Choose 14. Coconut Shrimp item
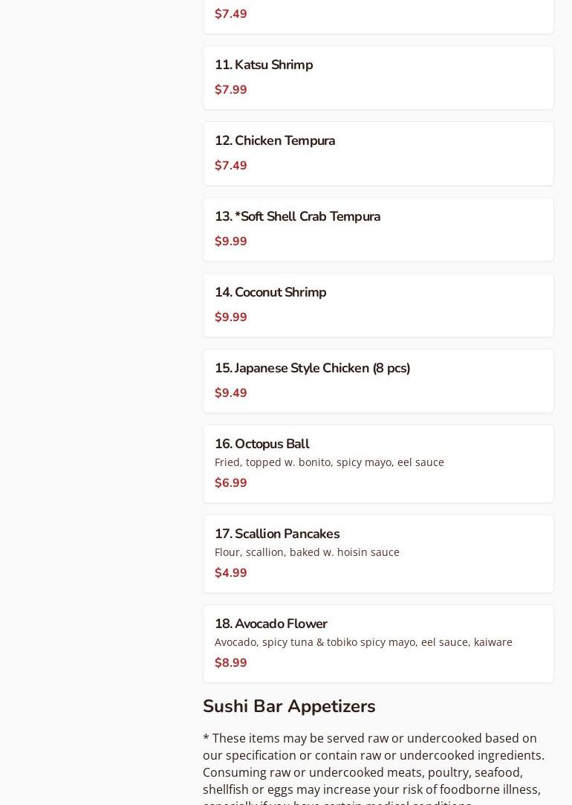Screen dimensions: 572x805 pyautogui.click(x=270, y=292)
